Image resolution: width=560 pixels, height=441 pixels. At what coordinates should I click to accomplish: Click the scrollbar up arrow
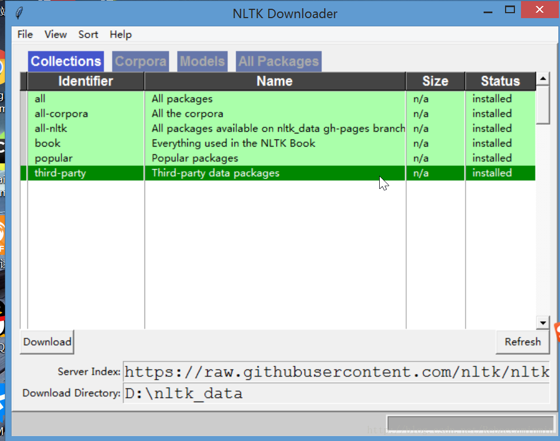pos(543,78)
